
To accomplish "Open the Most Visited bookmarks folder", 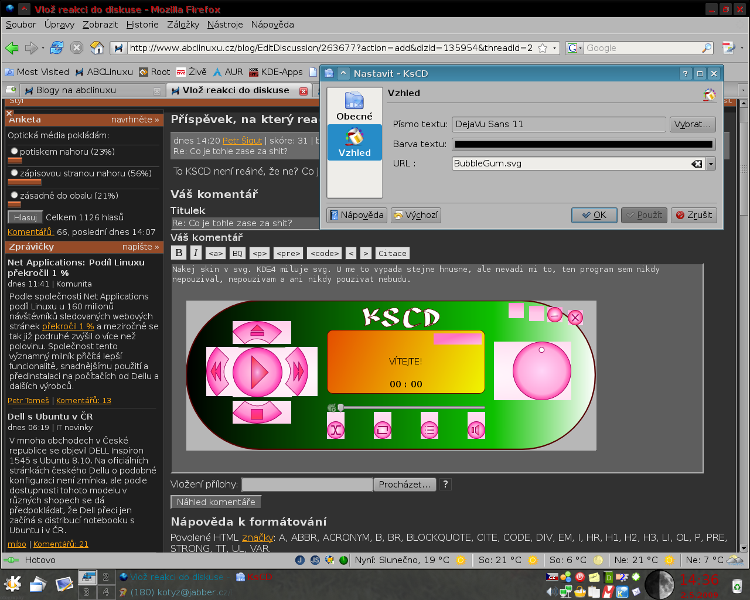I will [x=37, y=72].
